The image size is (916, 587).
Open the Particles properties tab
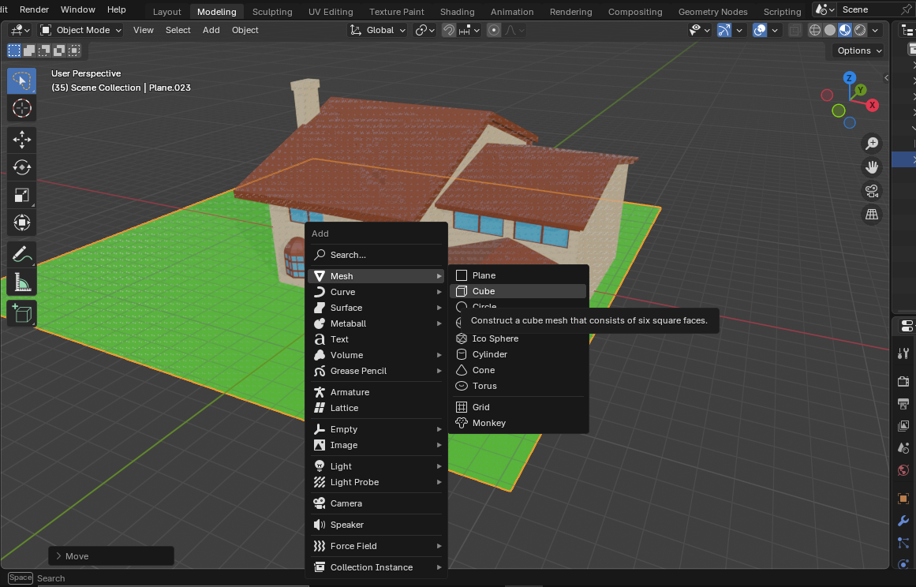[x=903, y=543]
